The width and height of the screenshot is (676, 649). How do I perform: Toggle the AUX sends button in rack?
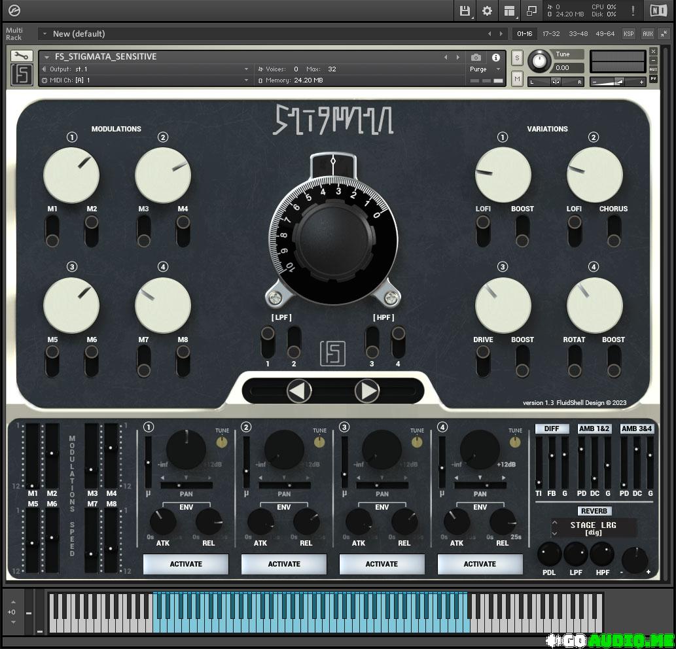(x=648, y=33)
